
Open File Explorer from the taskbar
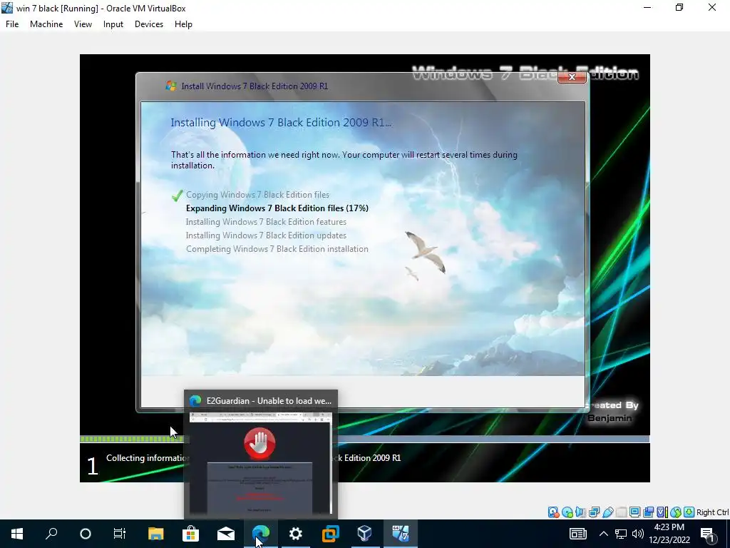pyautogui.click(x=156, y=534)
